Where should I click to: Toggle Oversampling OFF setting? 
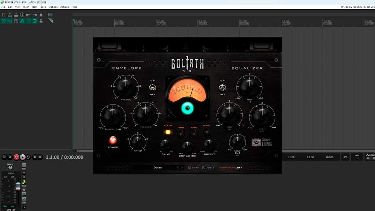pos(230,168)
